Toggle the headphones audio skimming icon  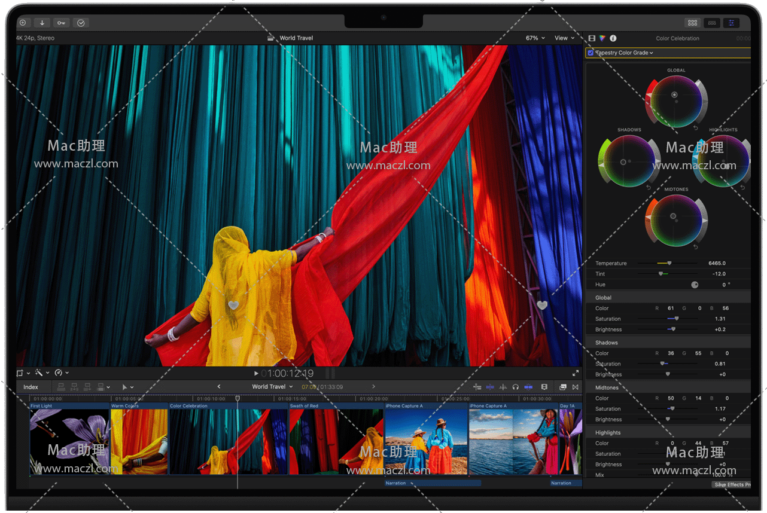click(515, 387)
